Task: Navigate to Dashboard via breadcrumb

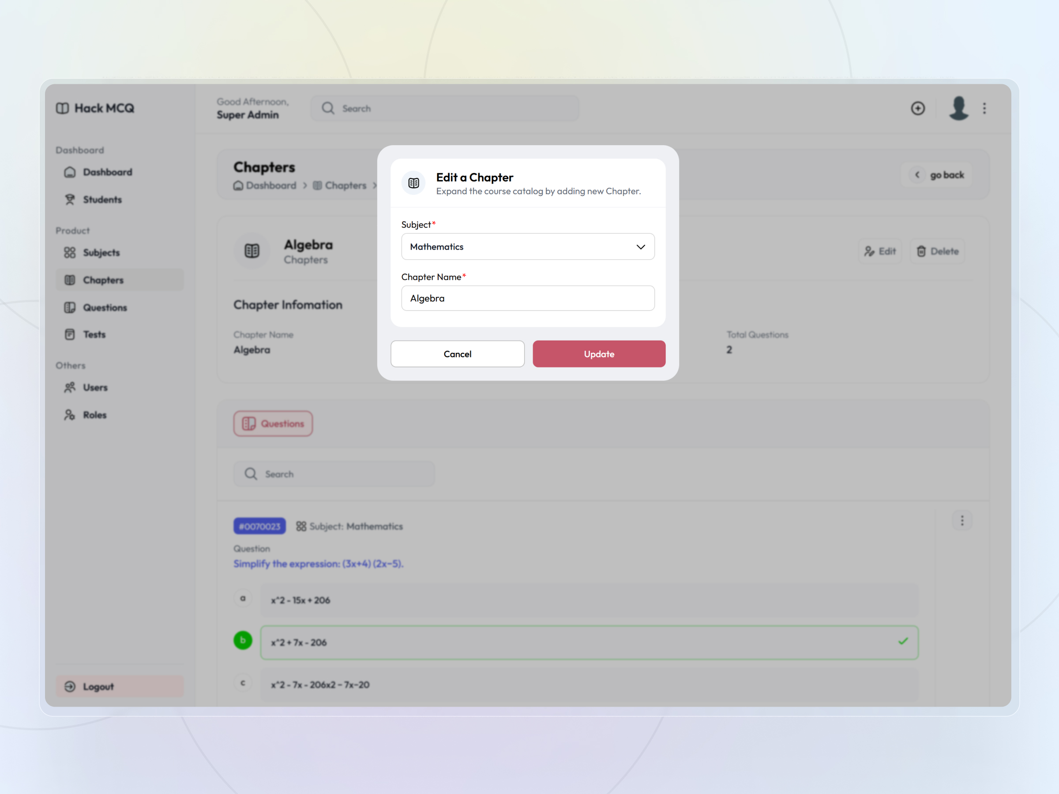Action: 270,185
